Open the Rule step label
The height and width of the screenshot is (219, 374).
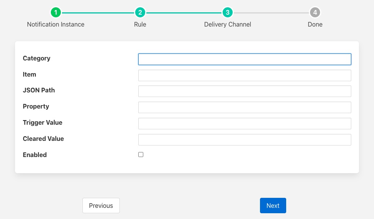pyautogui.click(x=140, y=24)
